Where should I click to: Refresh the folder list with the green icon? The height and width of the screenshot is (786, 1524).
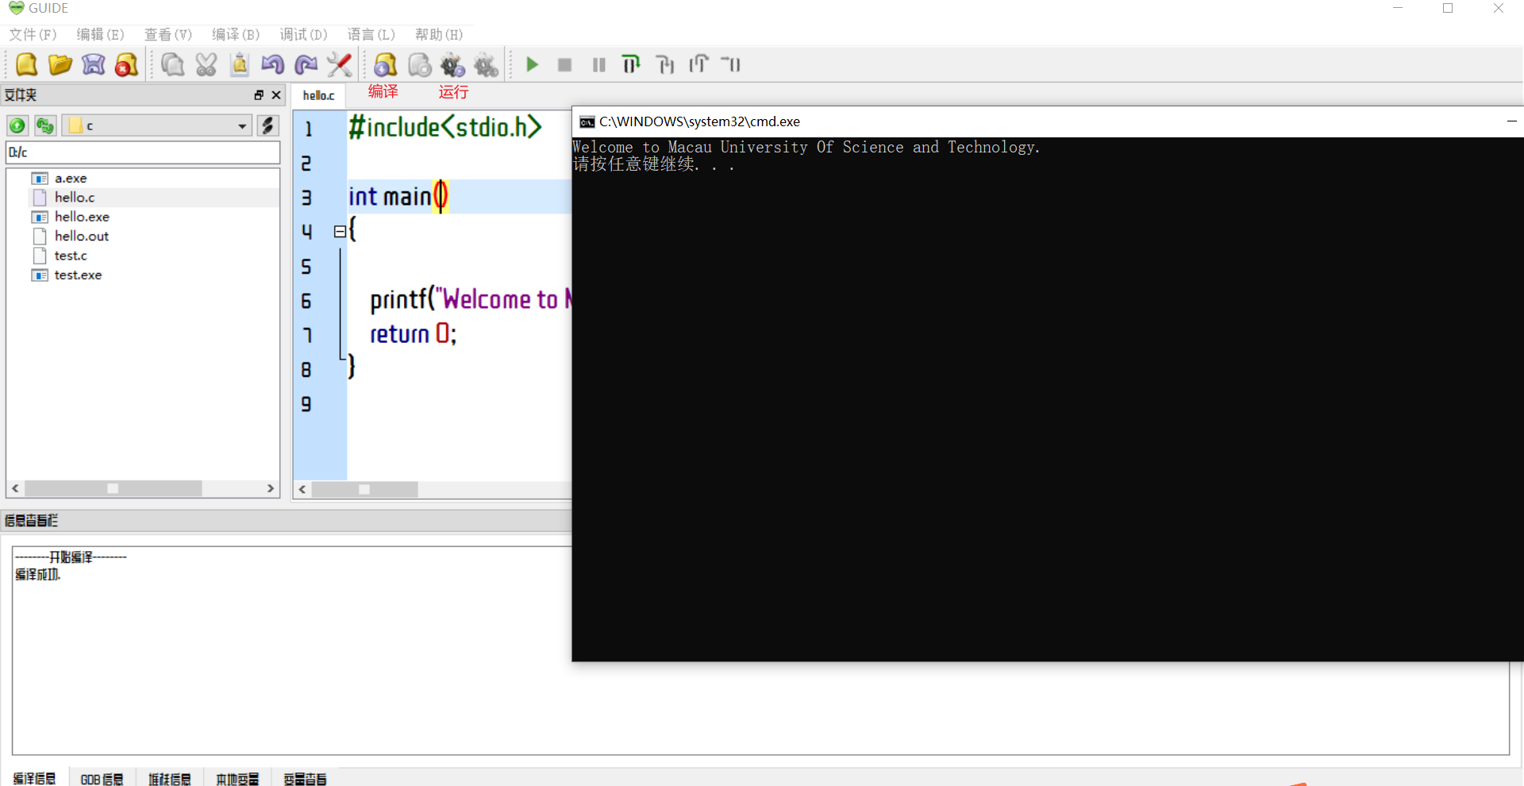pyautogui.click(x=45, y=125)
